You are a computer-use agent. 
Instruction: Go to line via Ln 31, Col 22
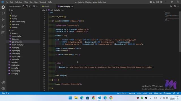coord(122,93)
